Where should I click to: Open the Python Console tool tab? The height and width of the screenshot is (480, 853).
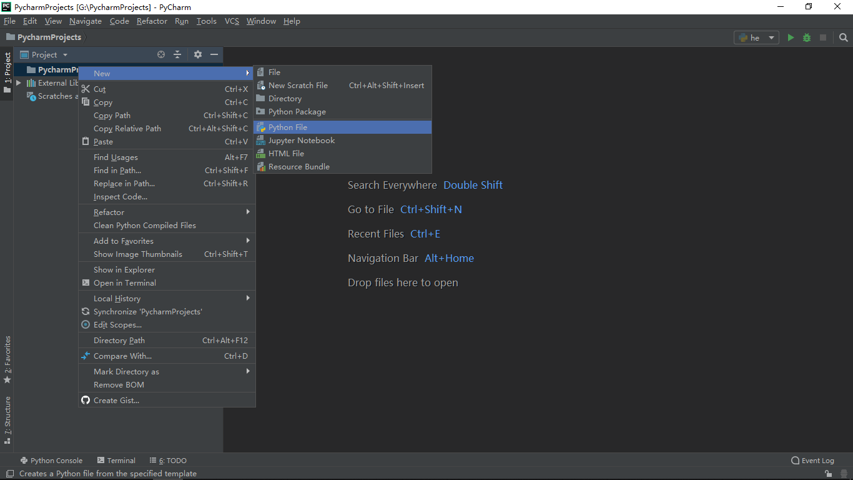51,461
